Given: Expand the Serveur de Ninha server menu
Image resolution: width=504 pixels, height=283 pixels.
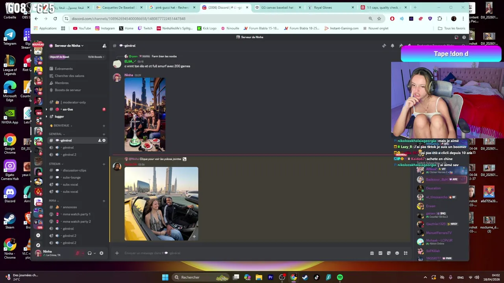Looking at the screenshot, I should pyautogui.click(x=69, y=46).
